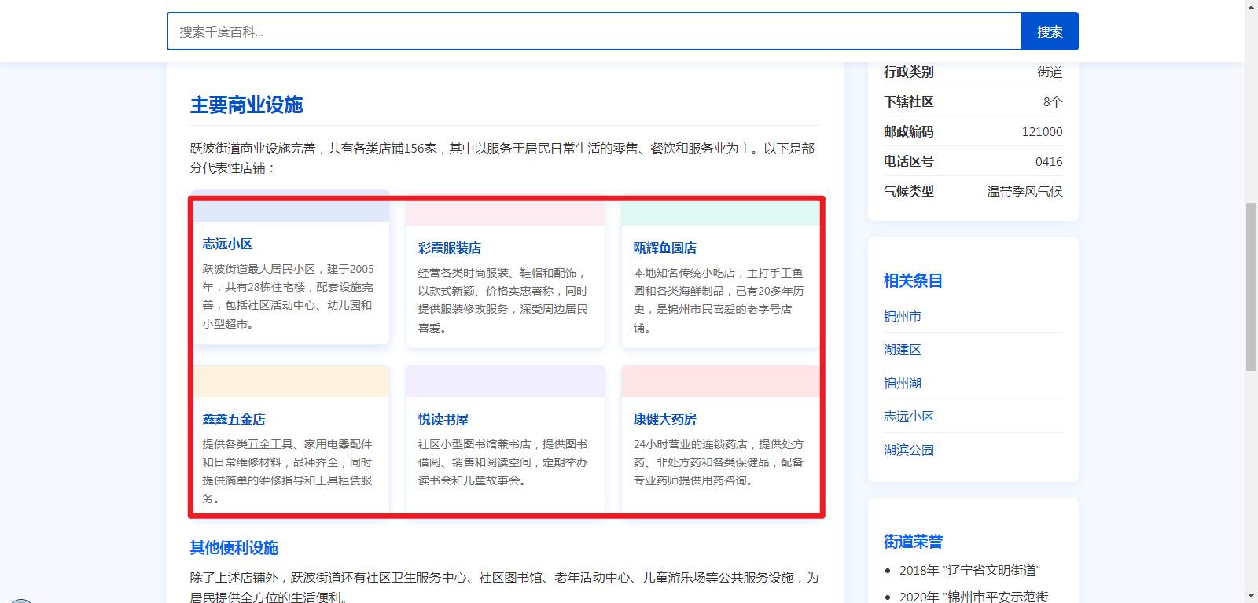Click the 搜索千度百科 search input field
This screenshot has width=1258, height=603.
[594, 31]
